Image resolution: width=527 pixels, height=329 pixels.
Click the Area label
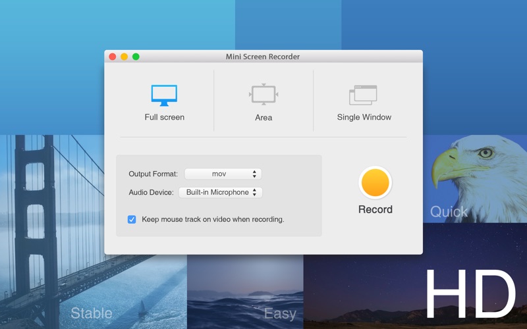tap(263, 118)
